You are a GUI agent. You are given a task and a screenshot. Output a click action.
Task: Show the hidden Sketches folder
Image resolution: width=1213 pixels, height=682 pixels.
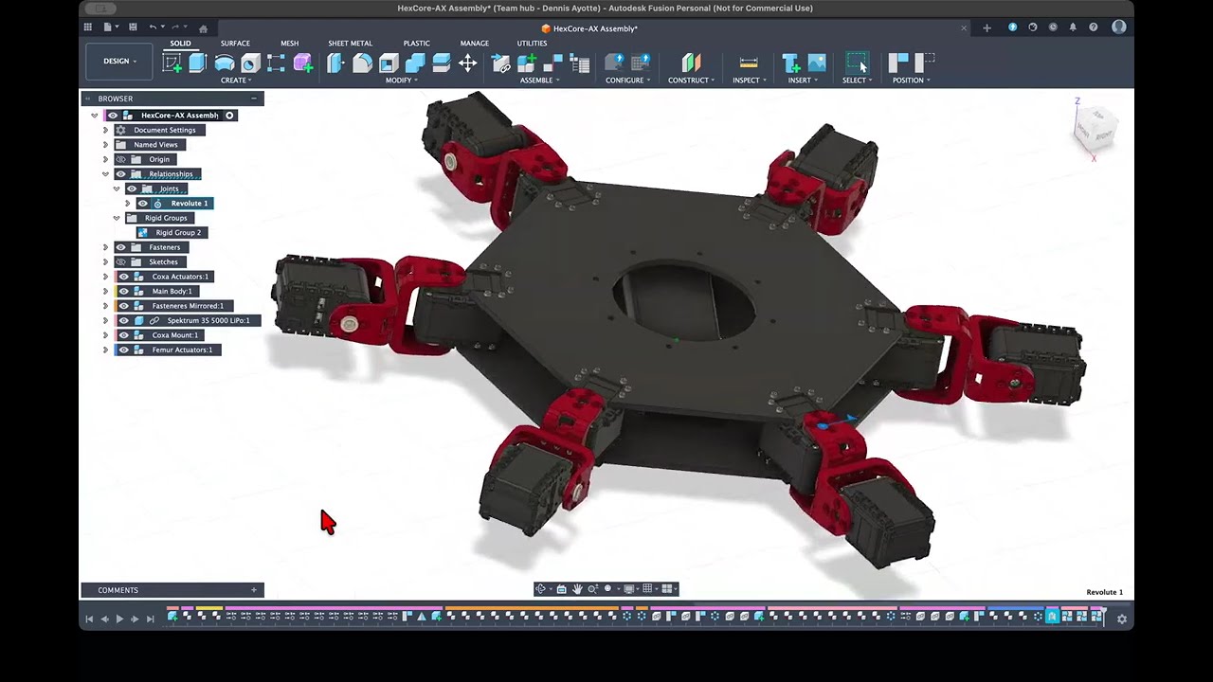coord(120,262)
